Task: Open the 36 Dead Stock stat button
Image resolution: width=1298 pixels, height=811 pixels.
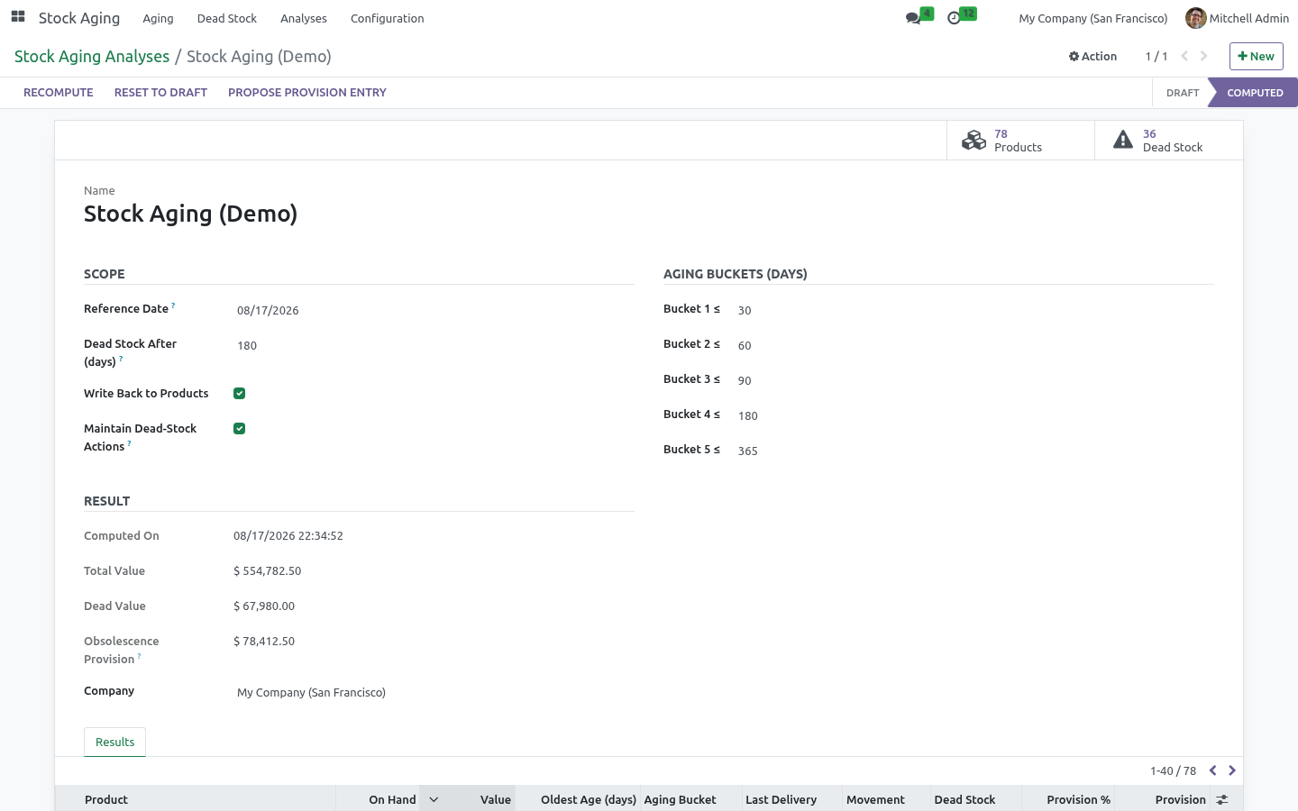Action: click(x=1169, y=141)
